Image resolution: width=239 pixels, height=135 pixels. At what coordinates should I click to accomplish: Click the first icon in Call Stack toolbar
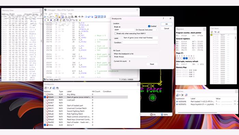(x=212, y=32)
